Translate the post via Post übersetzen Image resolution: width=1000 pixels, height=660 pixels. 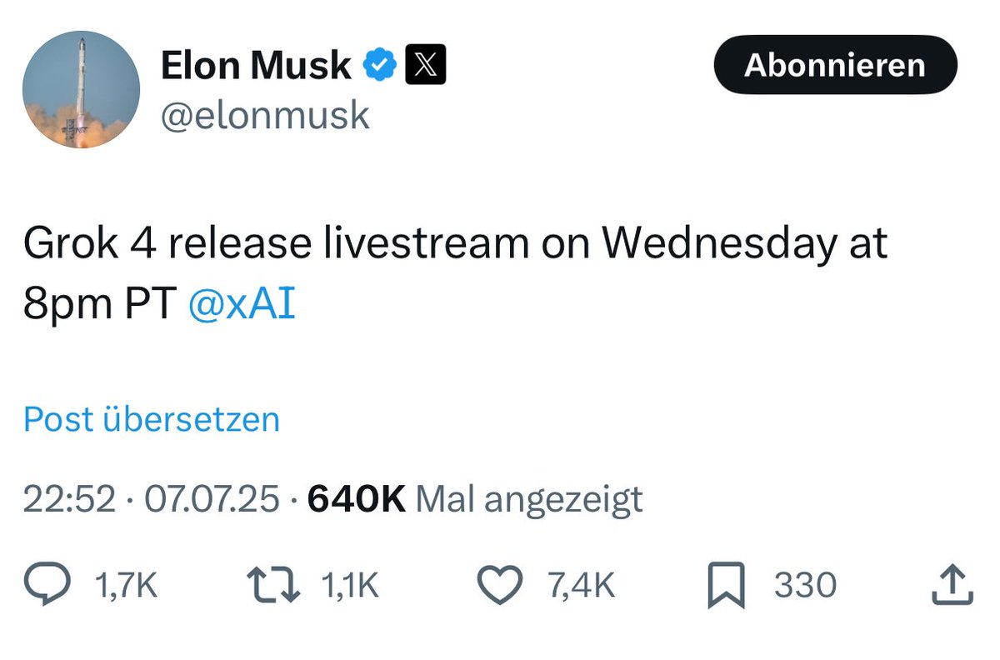click(152, 419)
